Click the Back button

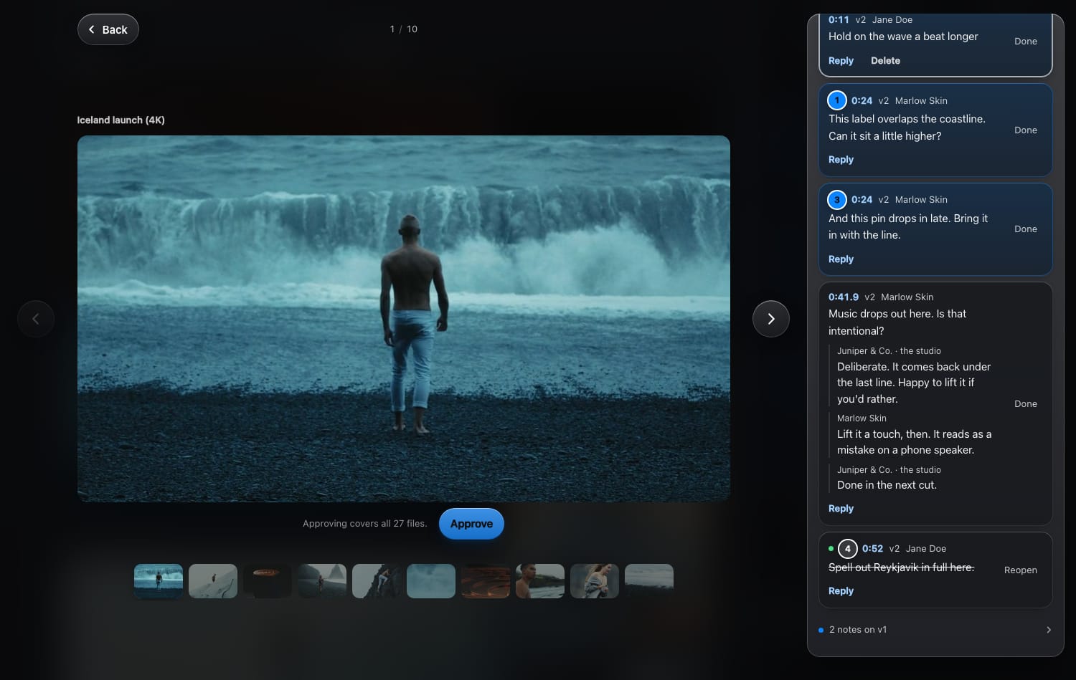click(x=108, y=29)
